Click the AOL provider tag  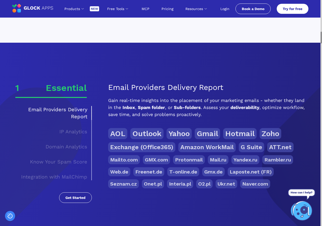[x=118, y=134]
